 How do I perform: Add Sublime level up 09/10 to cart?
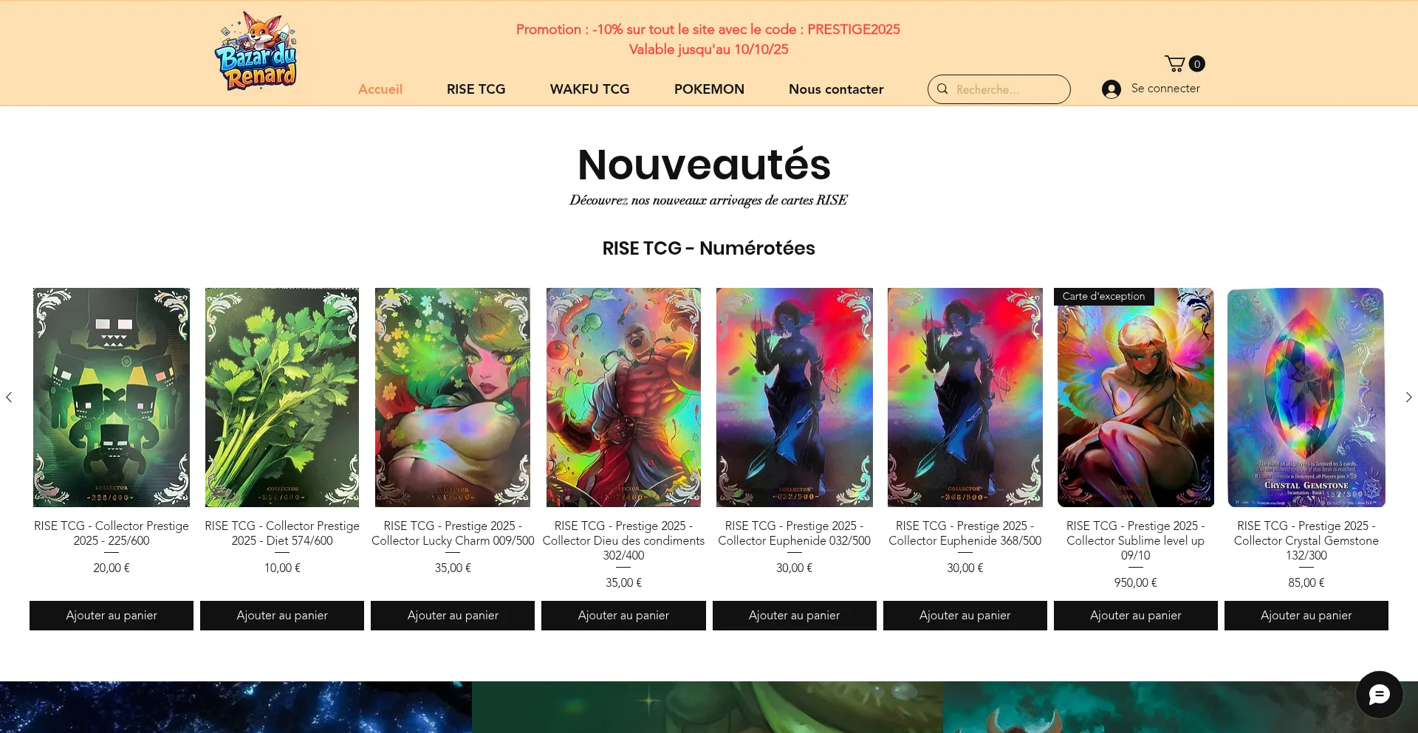click(x=1136, y=616)
